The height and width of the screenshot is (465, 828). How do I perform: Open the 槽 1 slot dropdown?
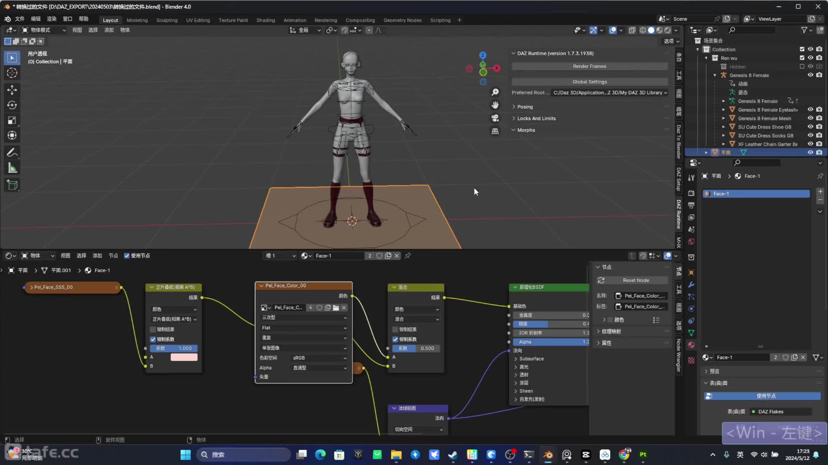click(280, 256)
